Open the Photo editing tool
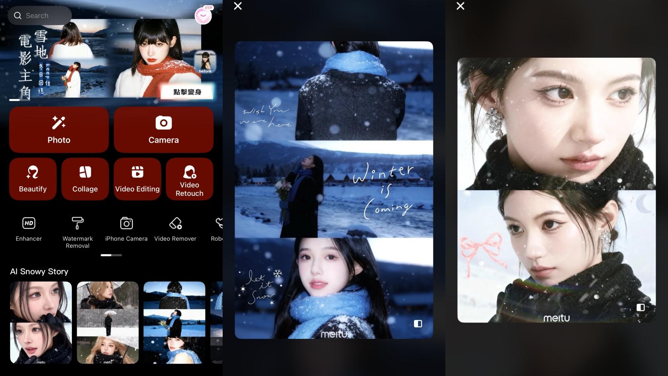The image size is (668, 376). (x=59, y=130)
